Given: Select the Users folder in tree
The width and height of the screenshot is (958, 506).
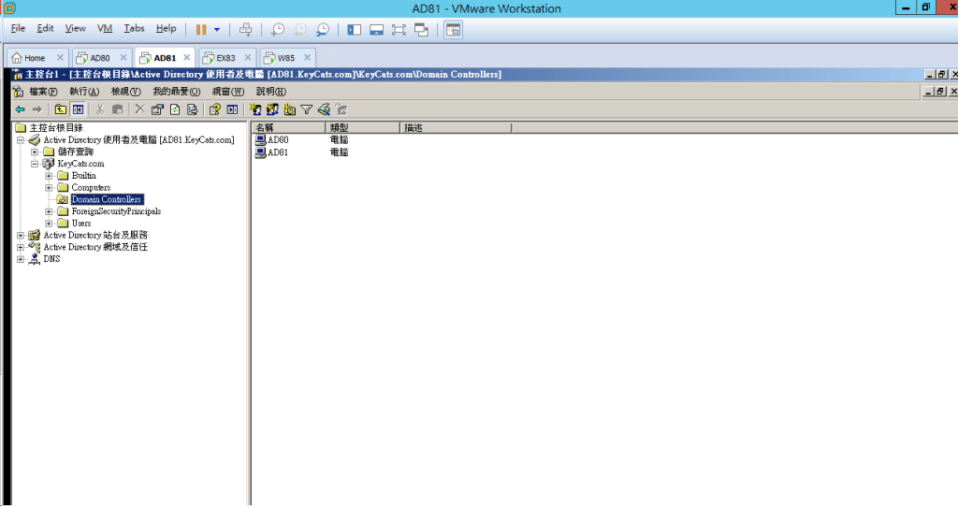Looking at the screenshot, I should 81,224.
